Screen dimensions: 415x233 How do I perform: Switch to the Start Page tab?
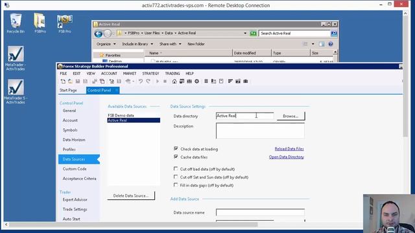pos(68,91)
